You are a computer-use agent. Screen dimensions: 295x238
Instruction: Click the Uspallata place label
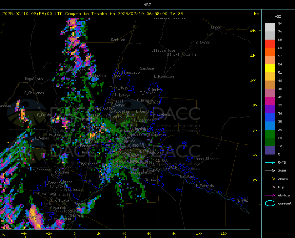34,79
